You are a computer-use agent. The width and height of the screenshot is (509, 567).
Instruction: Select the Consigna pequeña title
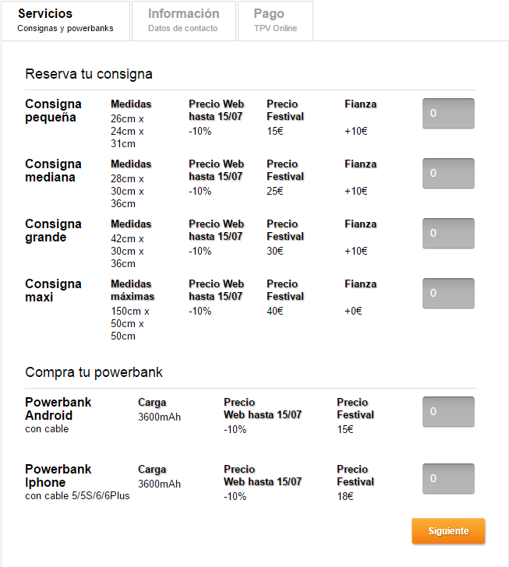[53, 111]
